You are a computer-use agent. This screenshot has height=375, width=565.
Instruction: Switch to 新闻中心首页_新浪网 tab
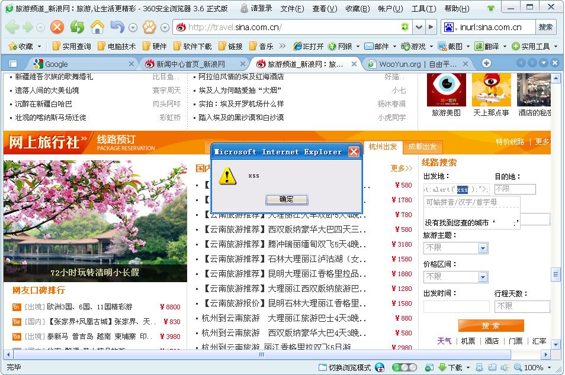tap(193, 64)
